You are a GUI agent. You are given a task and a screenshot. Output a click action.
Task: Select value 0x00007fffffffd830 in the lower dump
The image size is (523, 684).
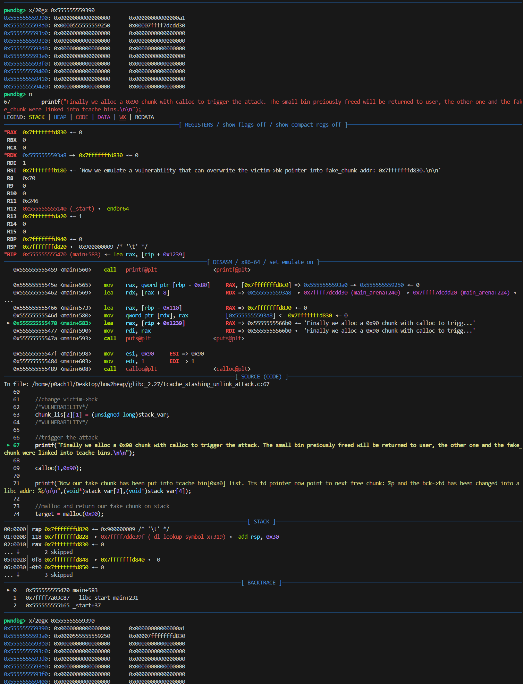157,636
